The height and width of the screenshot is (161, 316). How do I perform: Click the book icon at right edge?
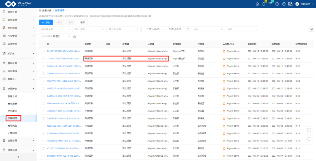coord(309,130)
